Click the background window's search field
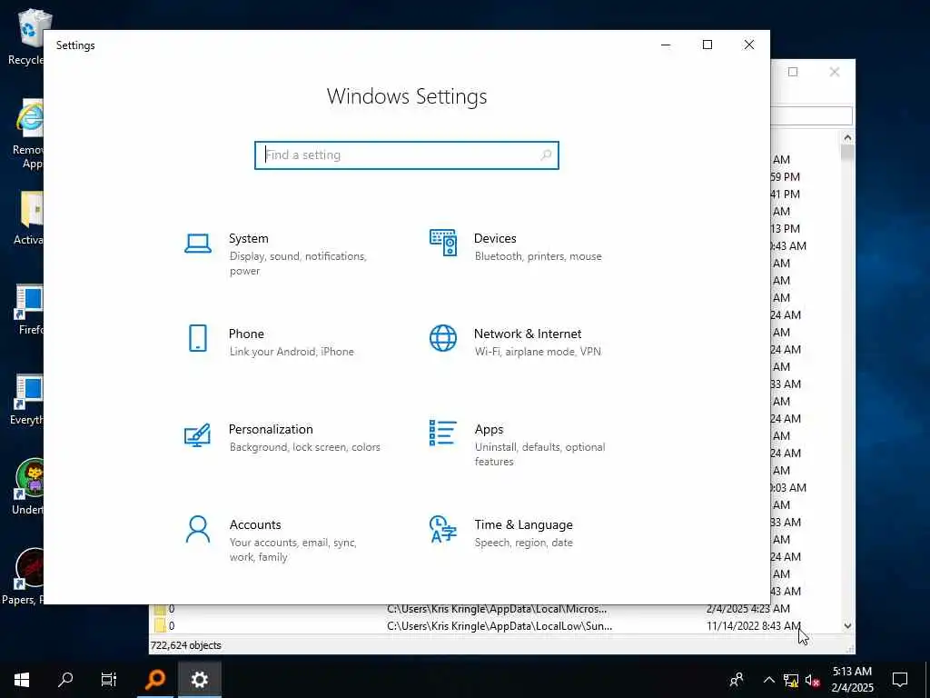930x698 pixels. tap(811, 115)
